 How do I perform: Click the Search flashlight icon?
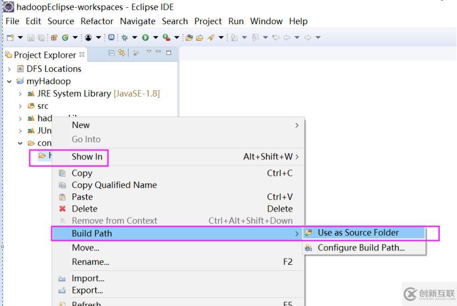tap(211, 37)
